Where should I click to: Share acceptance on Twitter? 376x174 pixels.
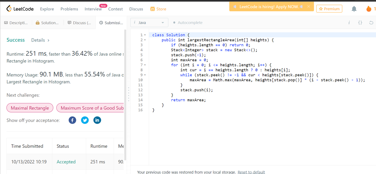point(85,120)
